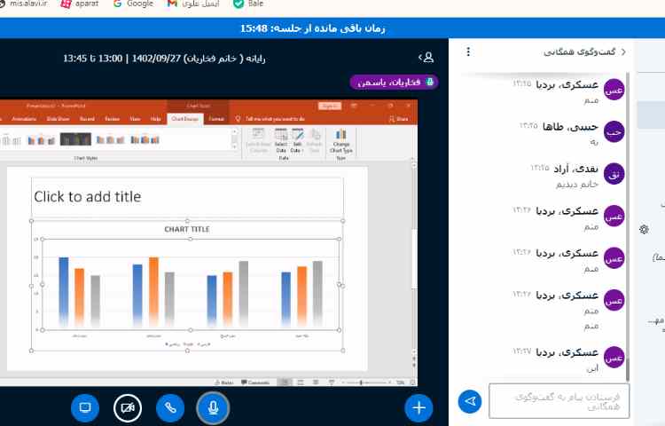The height and width of the screenshot is (426, 665).
Task: Send the chat message with paper plane icon
Action: pos(470,401)
